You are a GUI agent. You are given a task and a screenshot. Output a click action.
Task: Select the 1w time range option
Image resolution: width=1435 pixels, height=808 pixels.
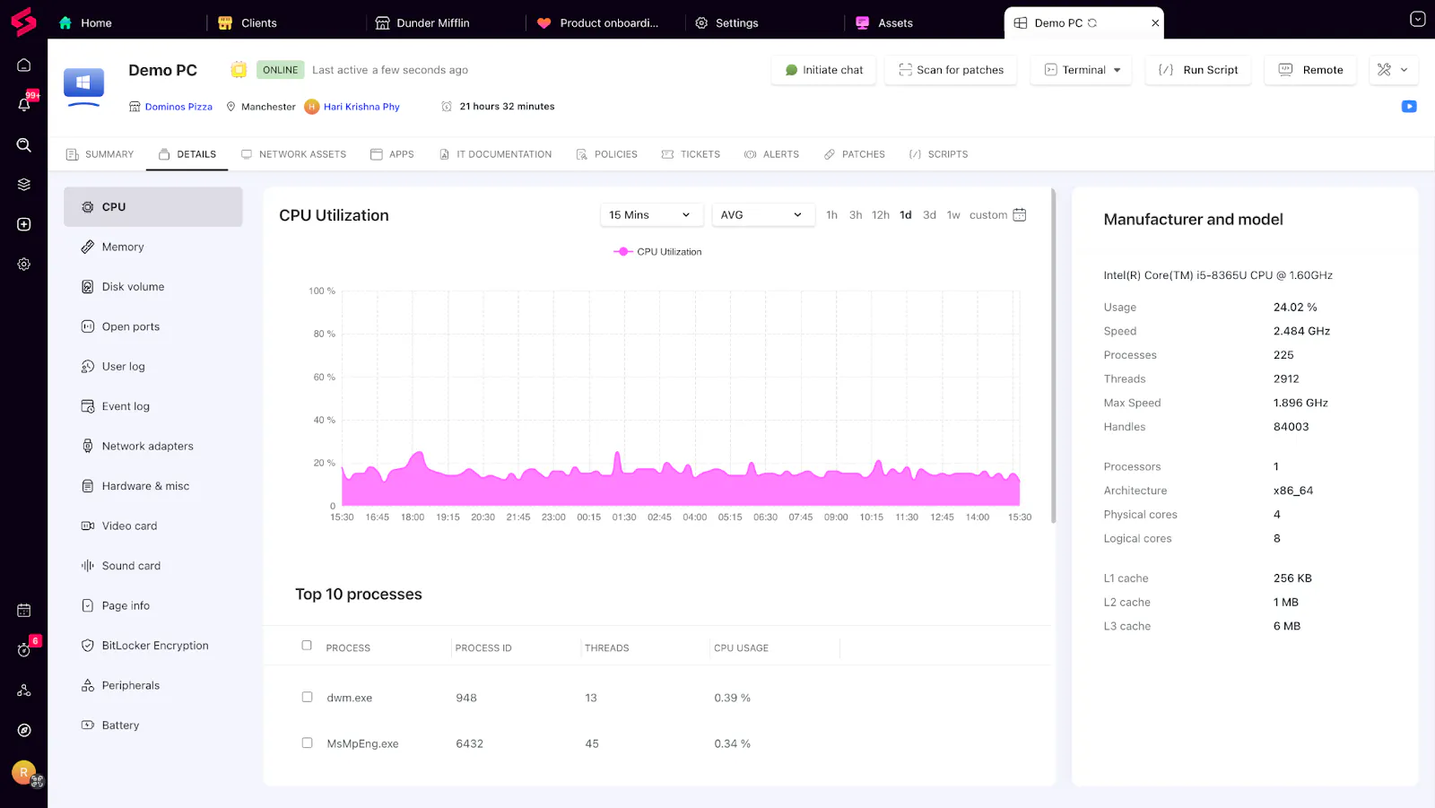pos(953,215)
